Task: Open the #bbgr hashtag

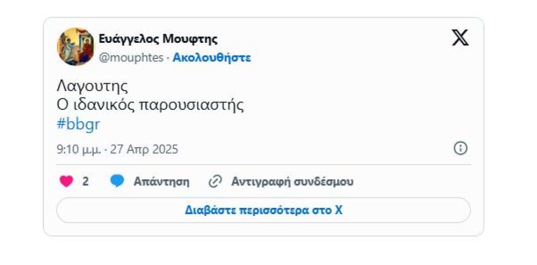Action: 78,124
